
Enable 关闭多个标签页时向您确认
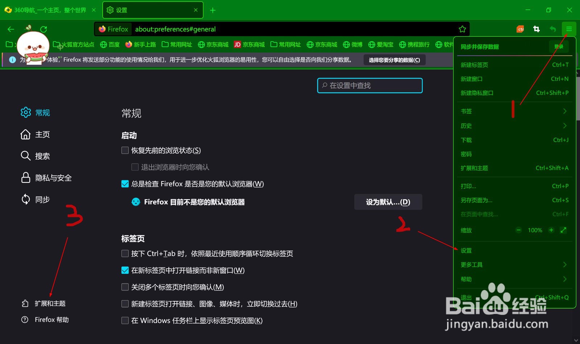coord(125,287)
